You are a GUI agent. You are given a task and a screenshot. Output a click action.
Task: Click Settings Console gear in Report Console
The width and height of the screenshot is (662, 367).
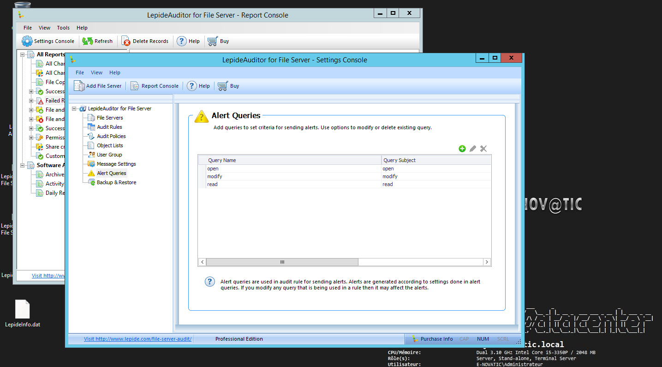[x=48, y=41]
